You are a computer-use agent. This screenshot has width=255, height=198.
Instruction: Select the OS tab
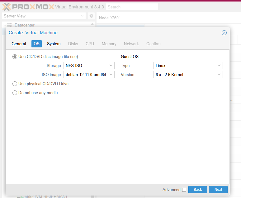36,44
